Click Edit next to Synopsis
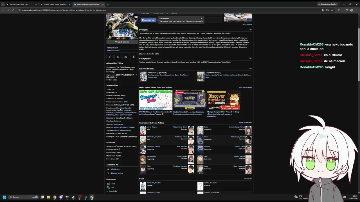This screenshot has height=202, width=360. tap(250, 29)
